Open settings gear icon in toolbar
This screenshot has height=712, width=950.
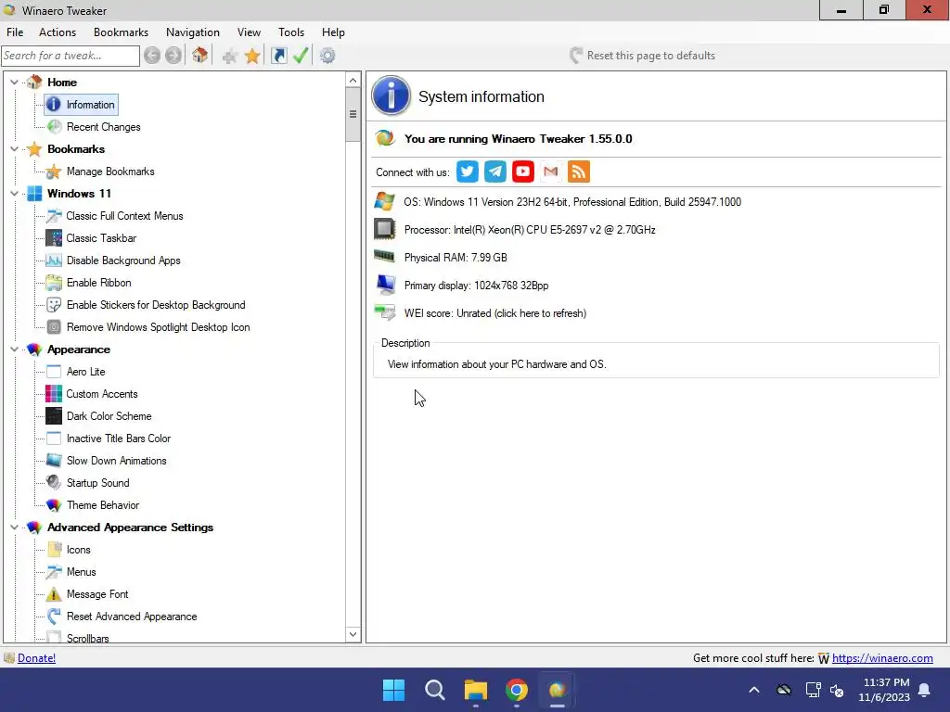[327, 56]
